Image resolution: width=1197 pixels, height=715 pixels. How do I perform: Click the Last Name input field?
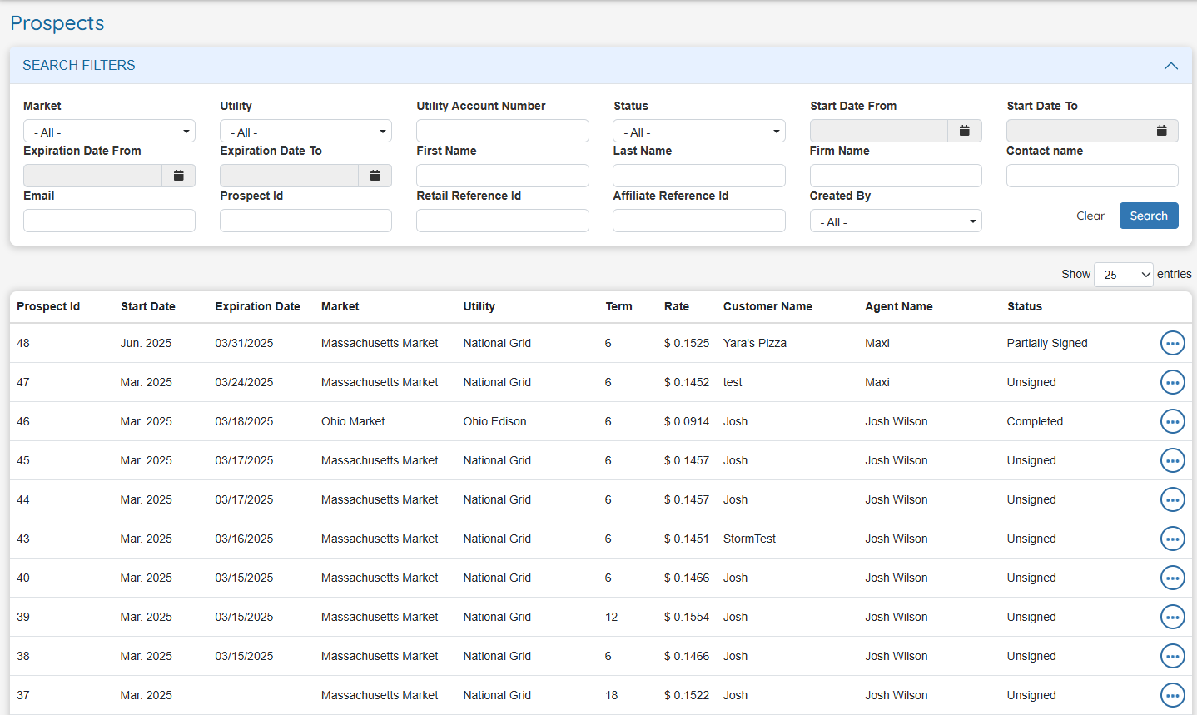click(699, 176)
